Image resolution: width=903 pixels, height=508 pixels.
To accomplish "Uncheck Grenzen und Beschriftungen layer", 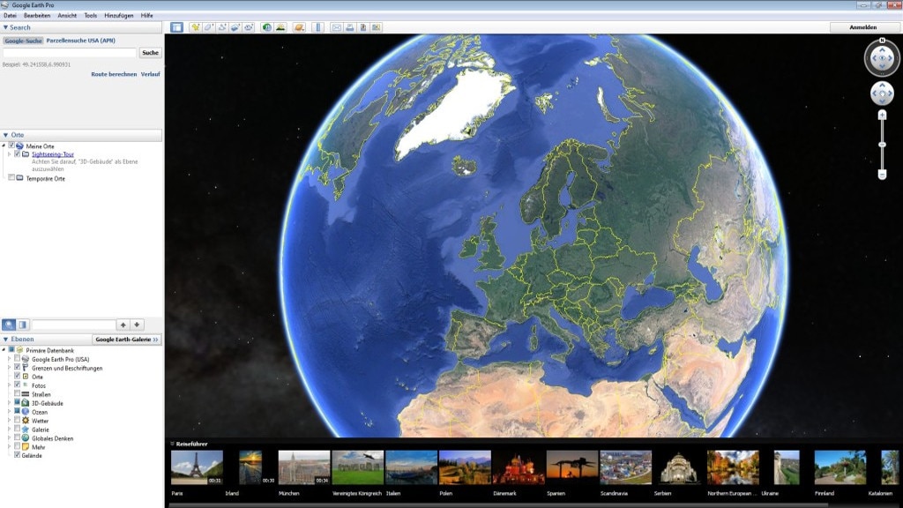I will [18, 367].
